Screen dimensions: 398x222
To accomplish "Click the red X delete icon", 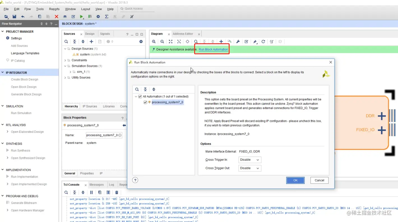I will coord(56,16).
